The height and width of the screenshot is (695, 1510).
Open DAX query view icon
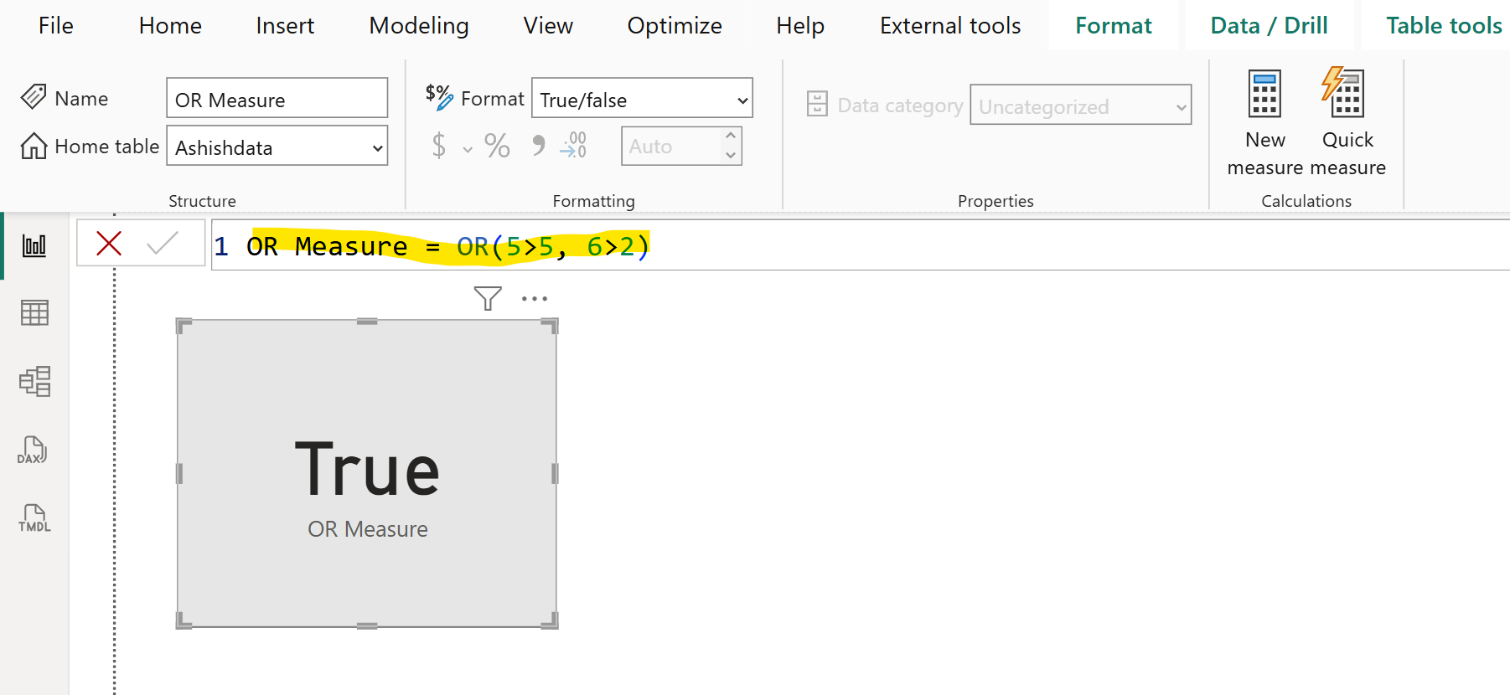33,450
